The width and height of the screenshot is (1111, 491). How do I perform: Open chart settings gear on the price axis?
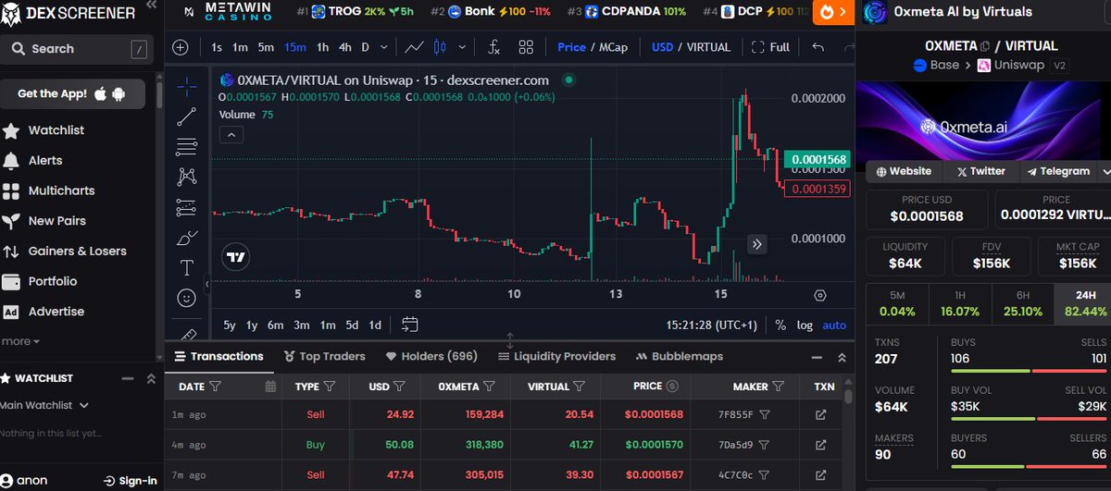[819, 295]
